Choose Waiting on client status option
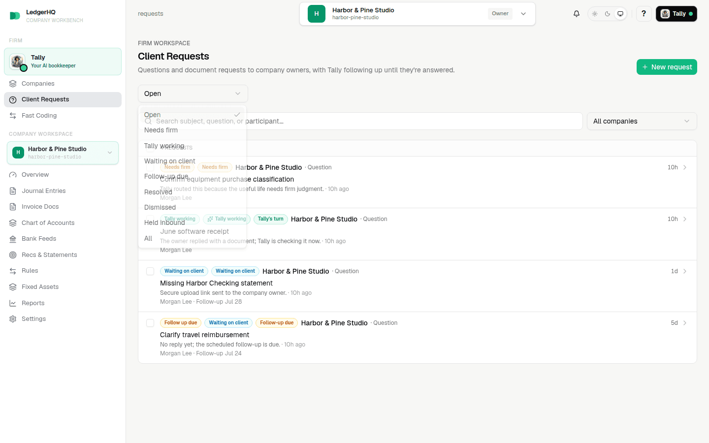Image resolution: width=709 pixels, height=443 pixels. pyautogui.click(x=192, y=161)
